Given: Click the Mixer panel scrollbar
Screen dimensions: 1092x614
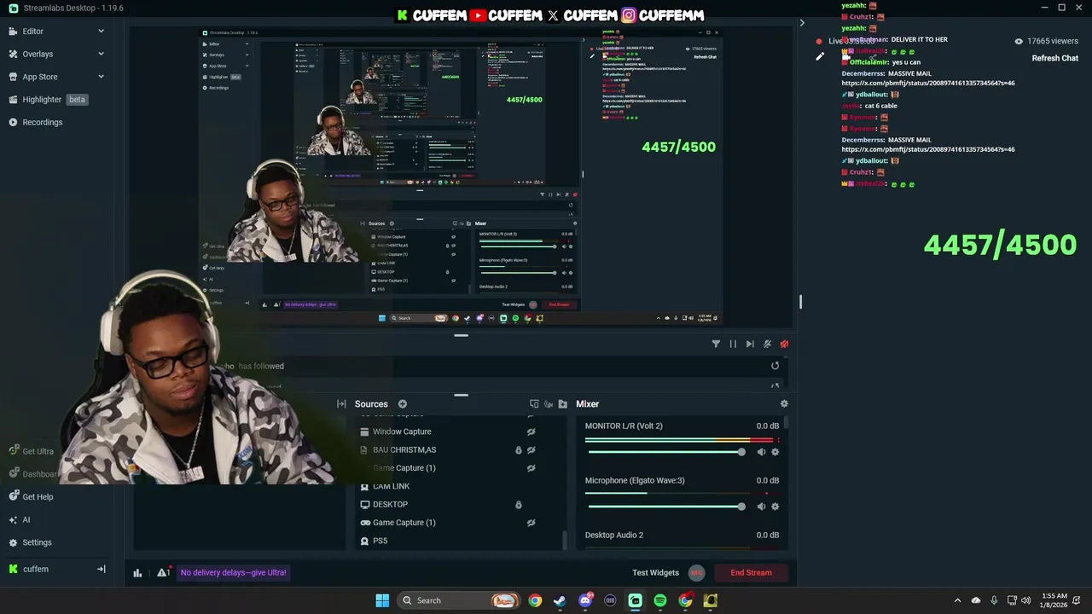Looking at the screenshot, I should coord(787,423).
